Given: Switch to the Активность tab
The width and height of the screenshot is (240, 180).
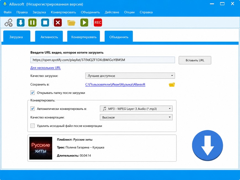Looking at the screenshot, I should (49, 36).
